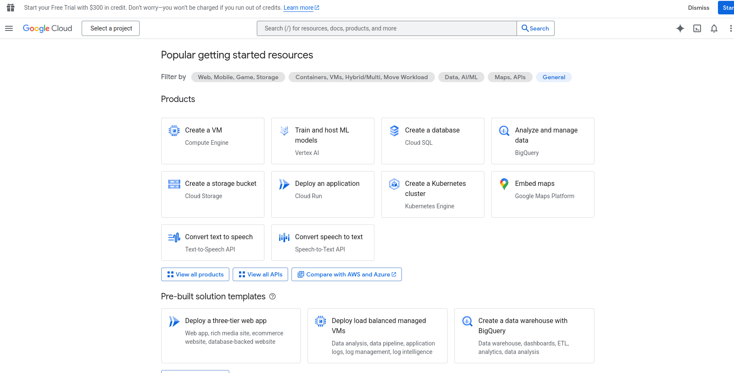
Task: Filter by Maps, APIs chip
Action: [x=510, y=77]
